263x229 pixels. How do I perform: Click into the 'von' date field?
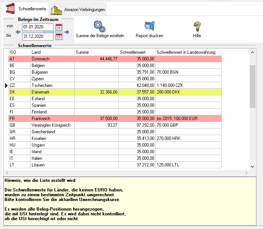pos(37,27)
